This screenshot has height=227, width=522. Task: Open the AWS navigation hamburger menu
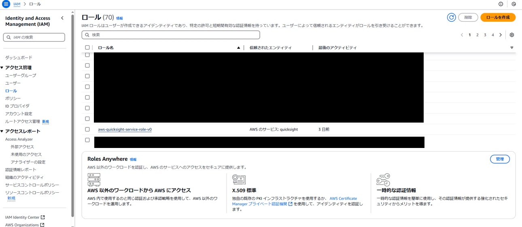point(6,4)
